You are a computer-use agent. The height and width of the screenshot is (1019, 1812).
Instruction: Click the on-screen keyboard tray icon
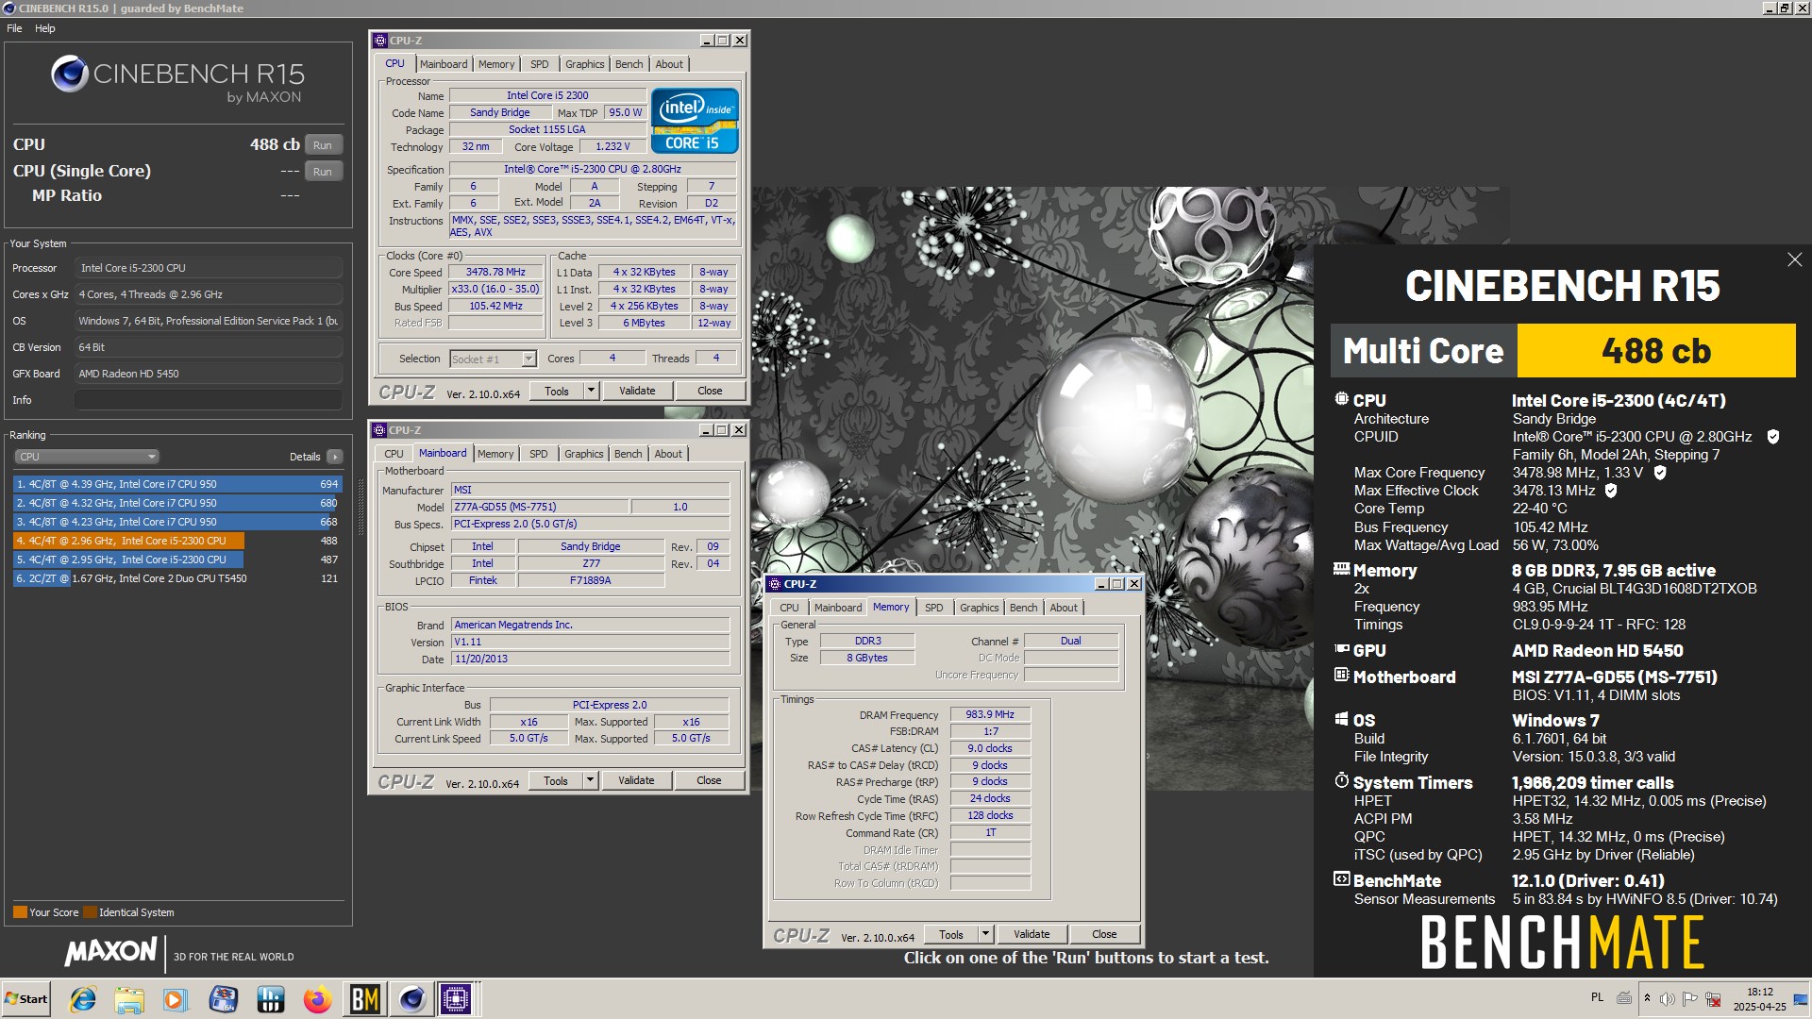coord(1624,997)
